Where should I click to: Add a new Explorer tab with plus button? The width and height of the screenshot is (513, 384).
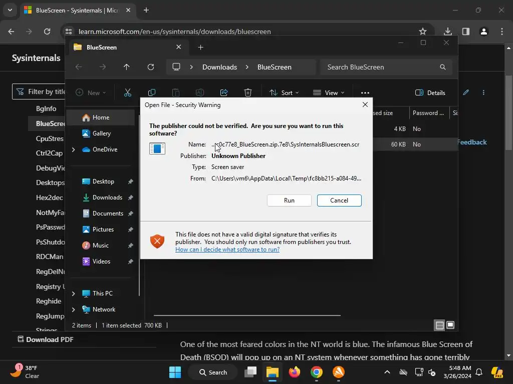[x=200, y=47]
